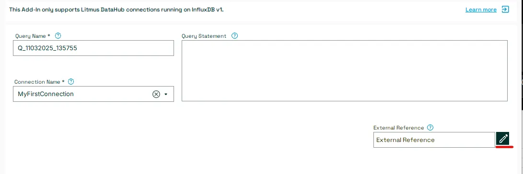
Task: Open the external Learn more arrow icon
Action: [x=505, y=9]
